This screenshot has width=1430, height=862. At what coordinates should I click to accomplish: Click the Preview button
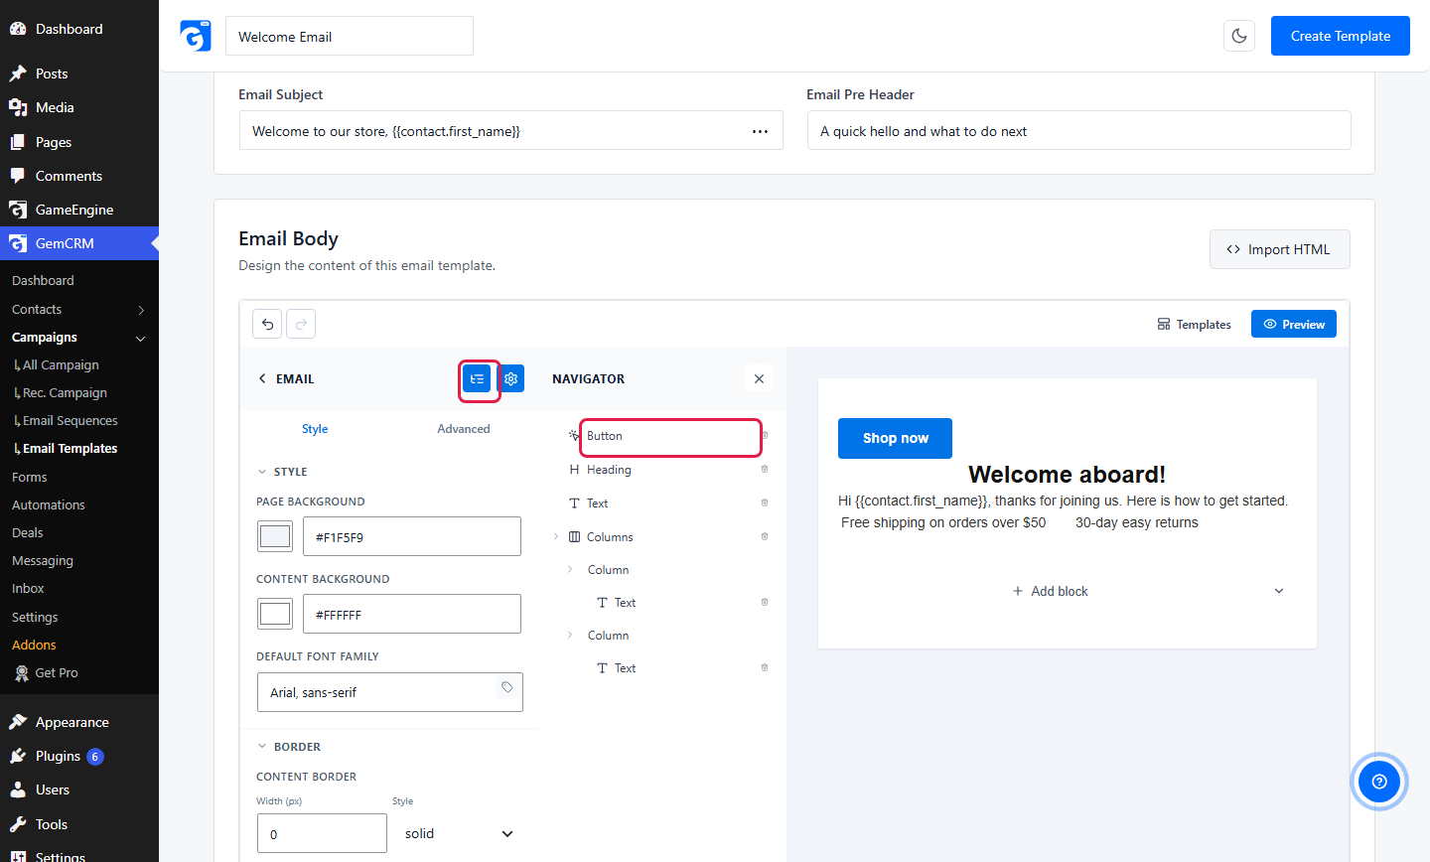1294,324
